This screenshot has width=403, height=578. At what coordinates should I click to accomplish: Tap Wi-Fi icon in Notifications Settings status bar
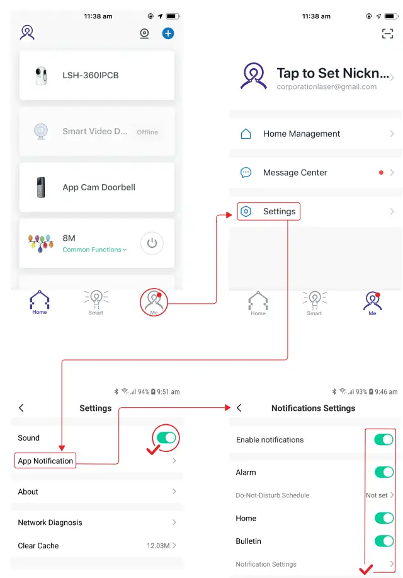pos(343,391)
